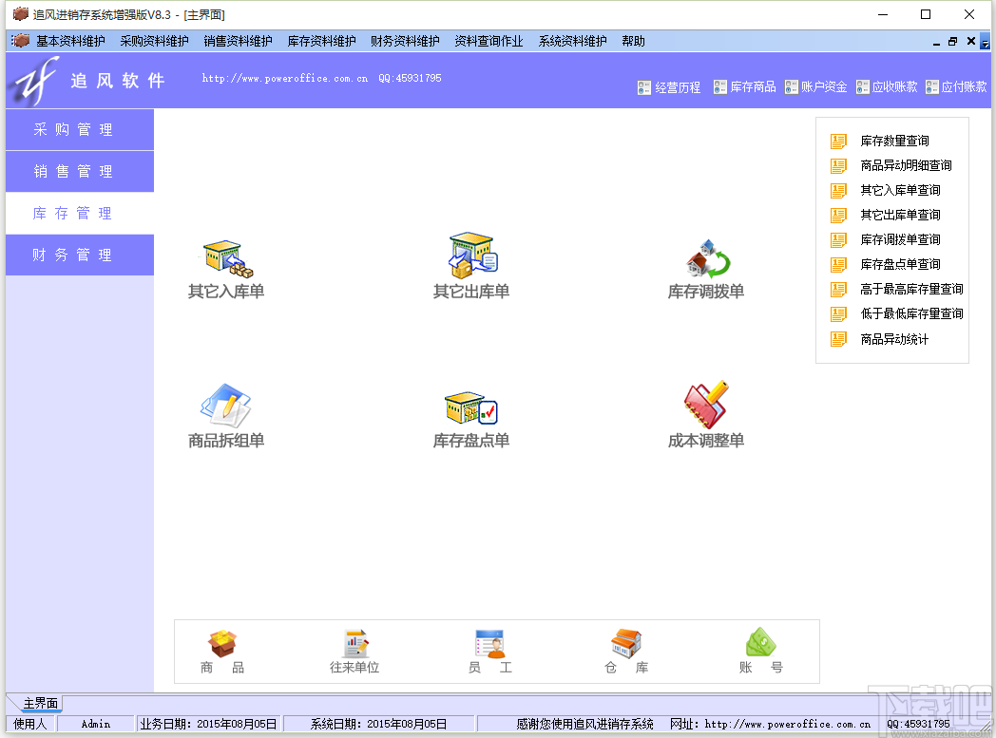The height and width of the screenshot is (738, 996).
Task: Open the 库存盘点单 inventory check icon
Action: [x=470, y=408]
